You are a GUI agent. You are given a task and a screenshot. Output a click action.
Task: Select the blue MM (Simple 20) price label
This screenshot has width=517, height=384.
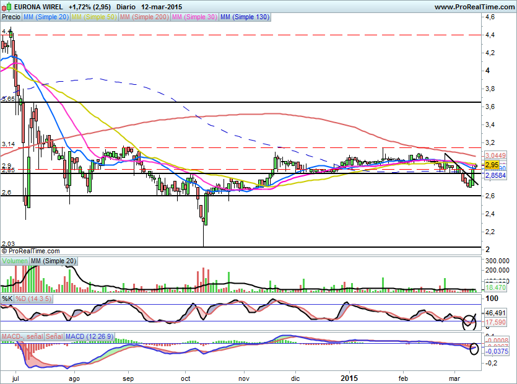pos(46,17)
